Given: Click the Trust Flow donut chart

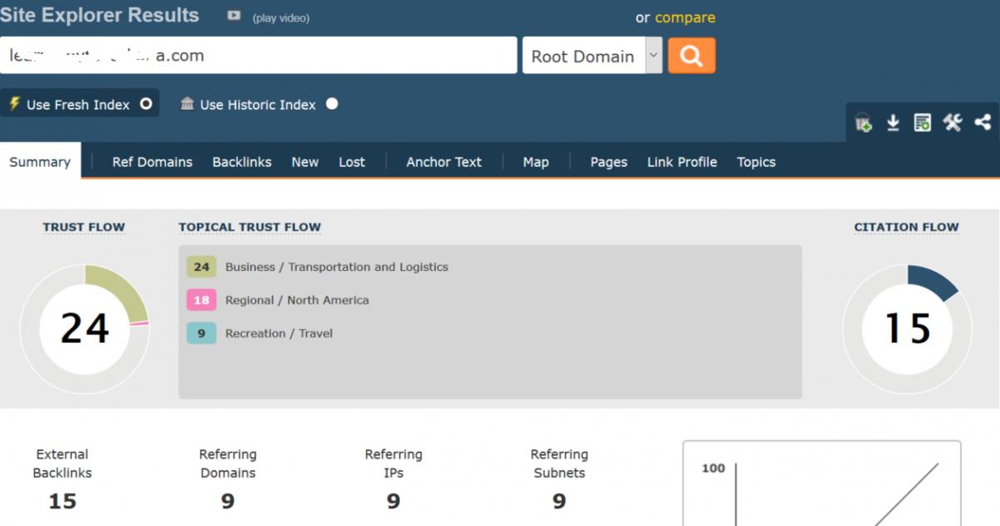Looking at the screenshot, I should [85, 328].
